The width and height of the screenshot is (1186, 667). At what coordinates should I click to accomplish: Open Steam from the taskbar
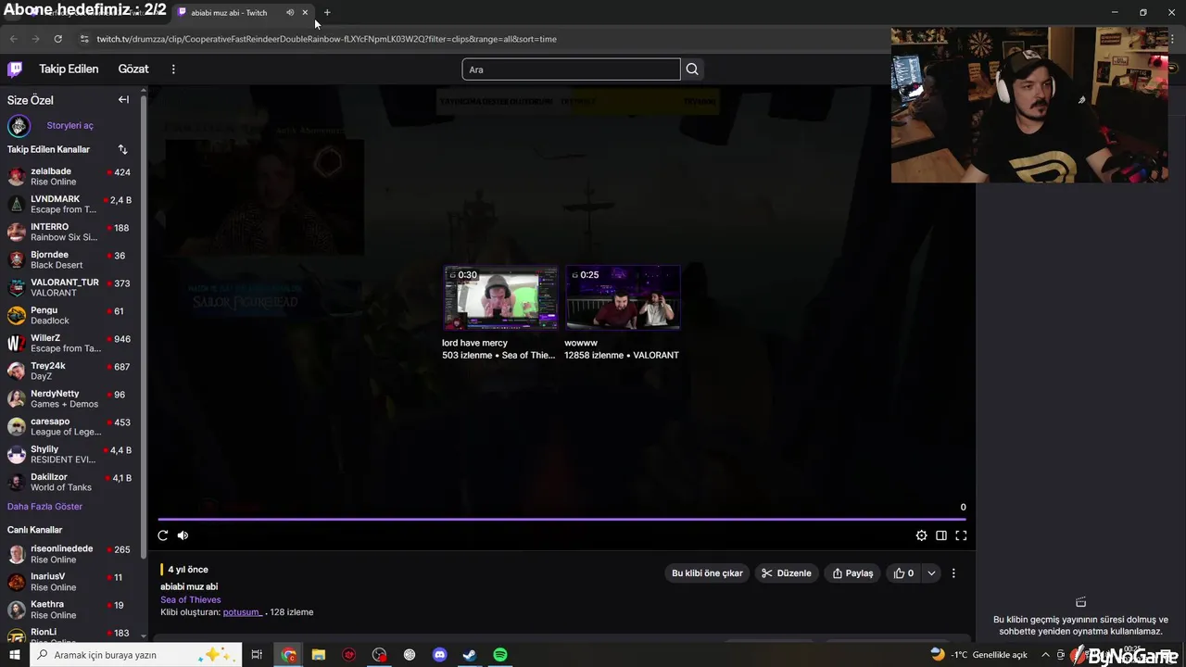pos(470,655)
